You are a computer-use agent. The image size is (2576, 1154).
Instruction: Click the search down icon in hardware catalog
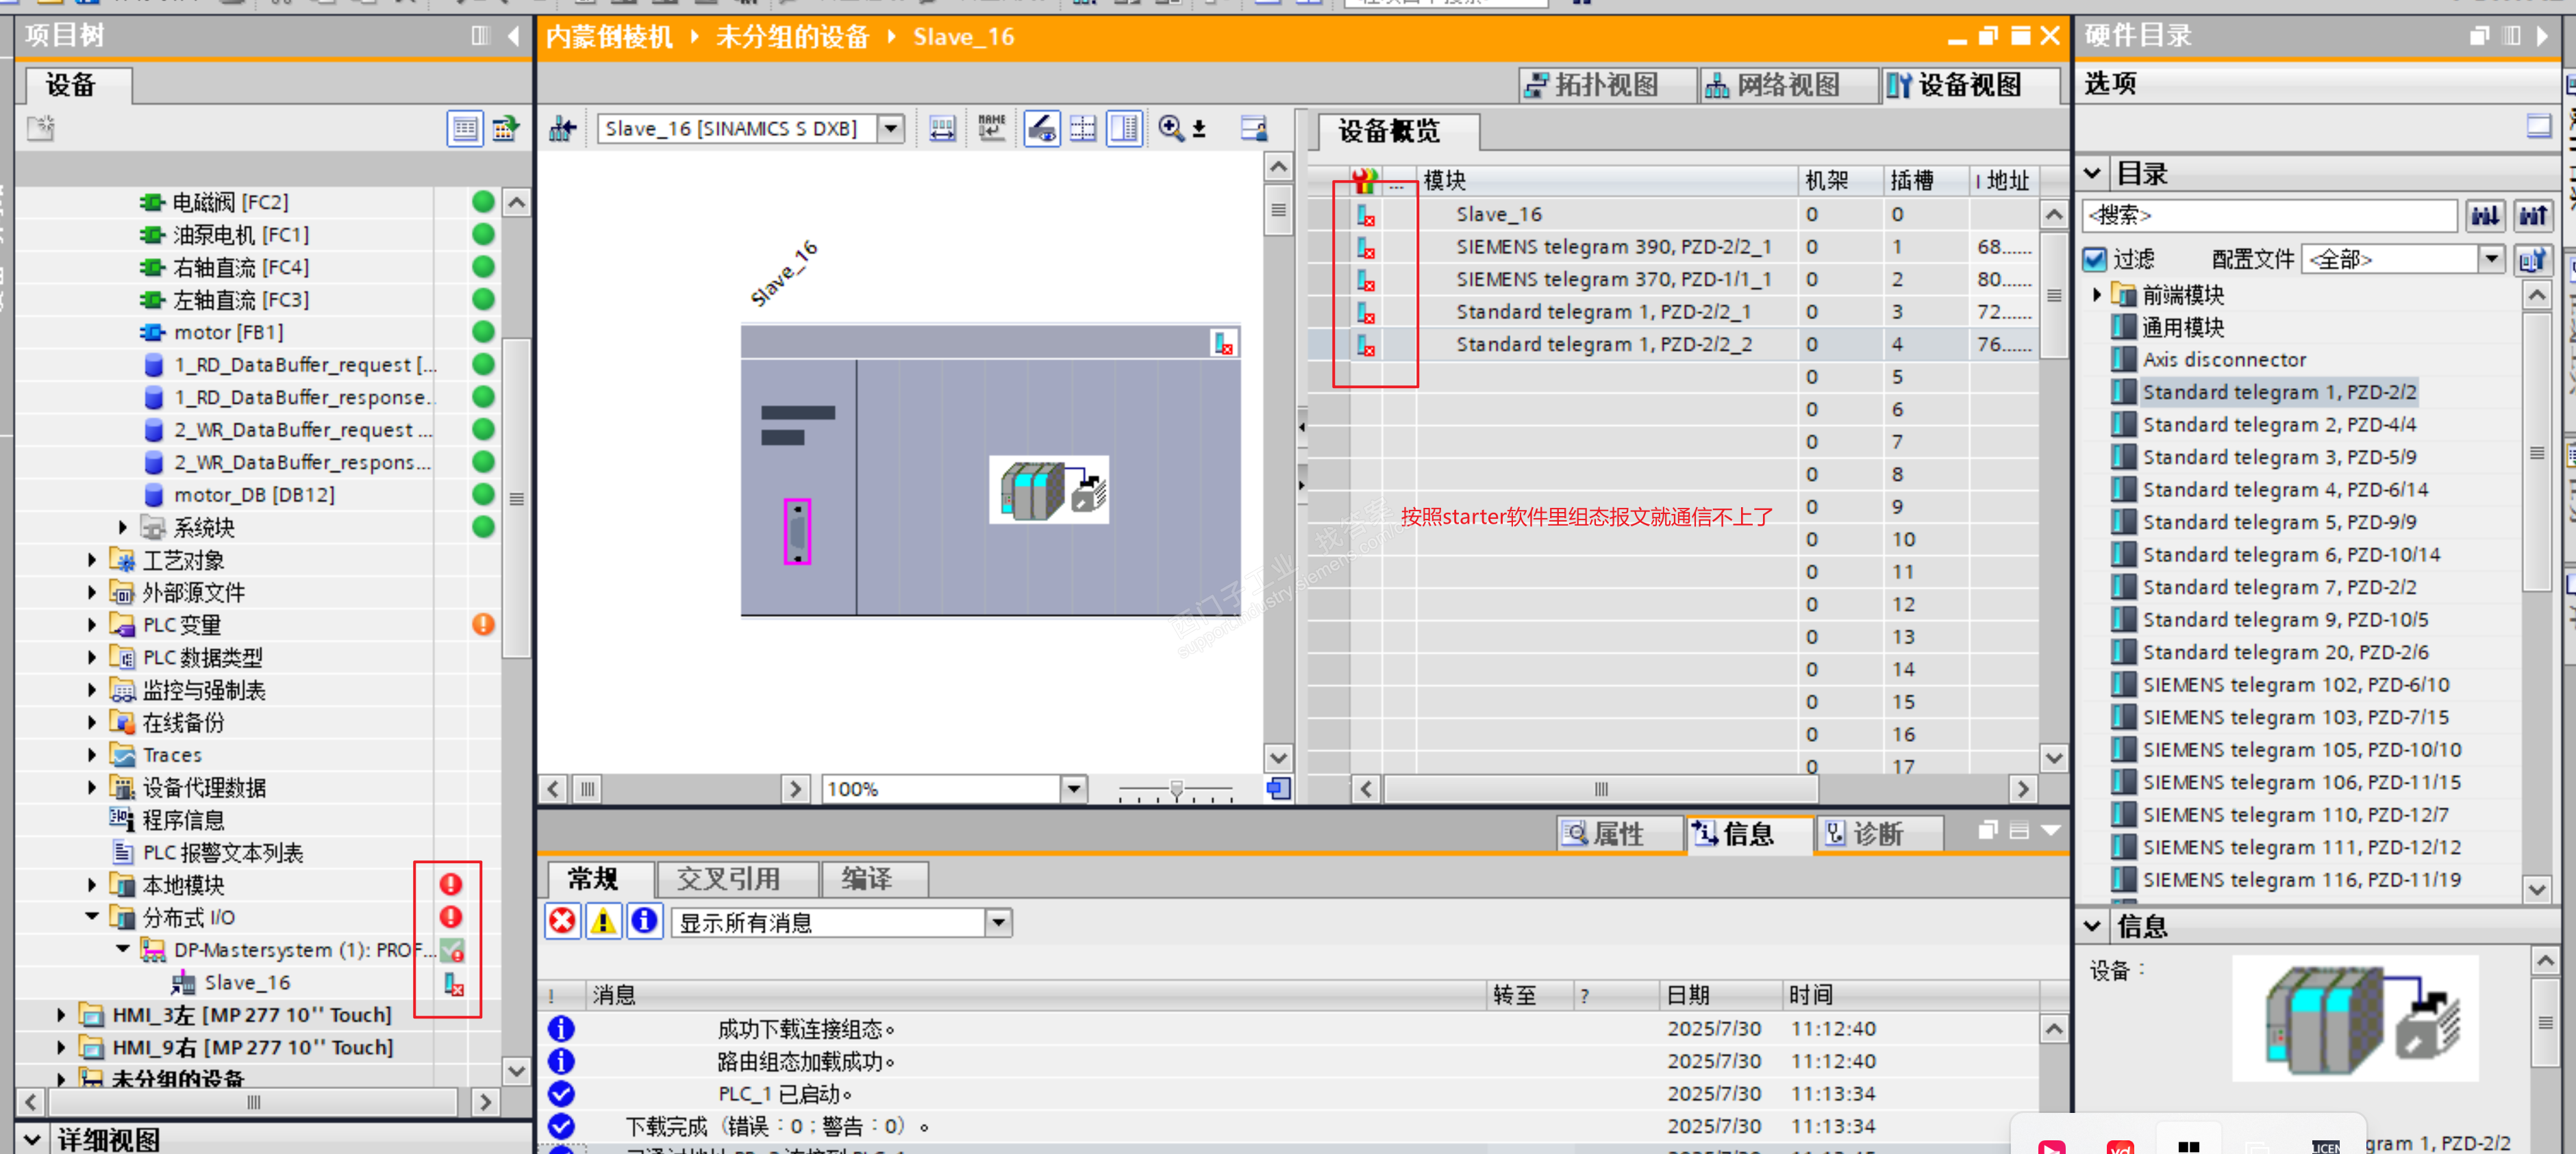[2485, 215]
